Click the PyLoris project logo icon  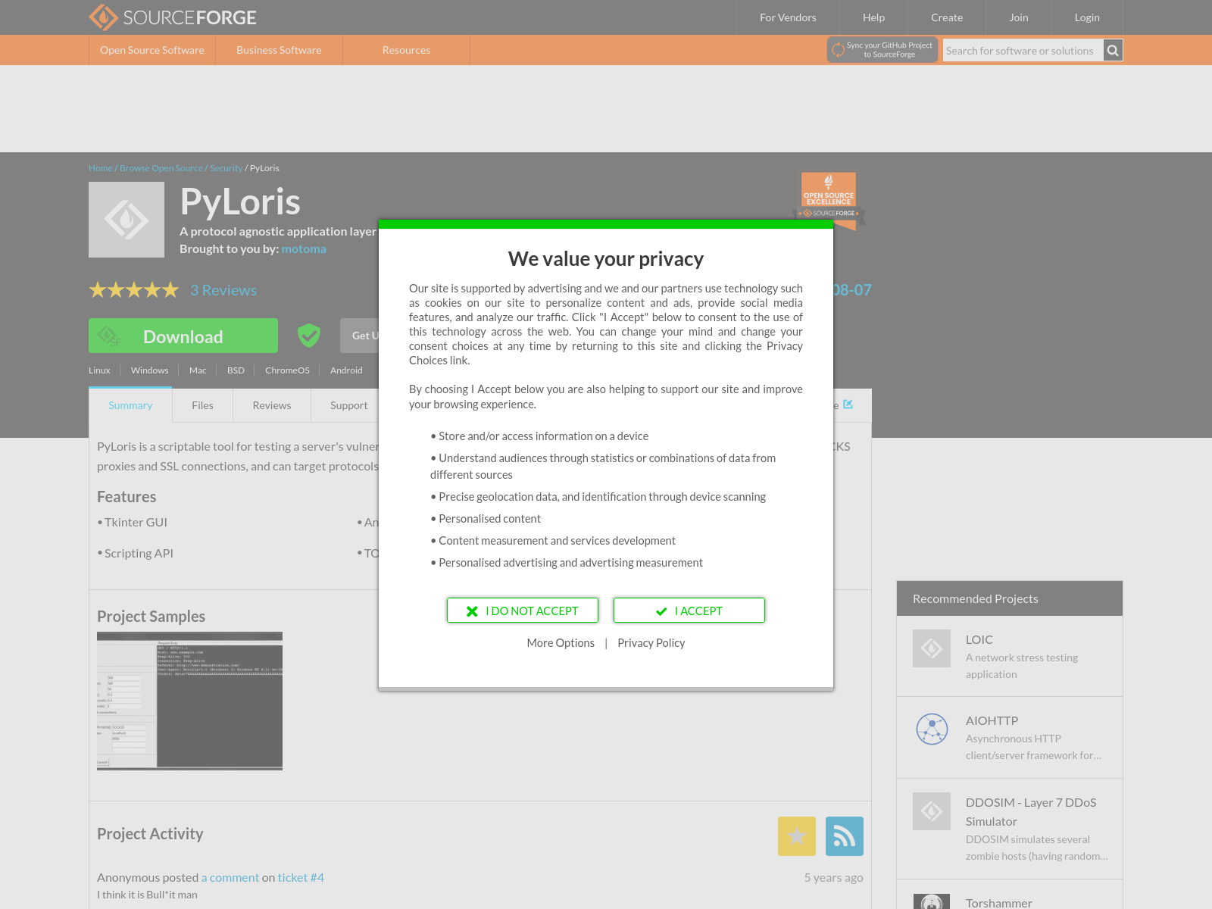pos(127,220)
